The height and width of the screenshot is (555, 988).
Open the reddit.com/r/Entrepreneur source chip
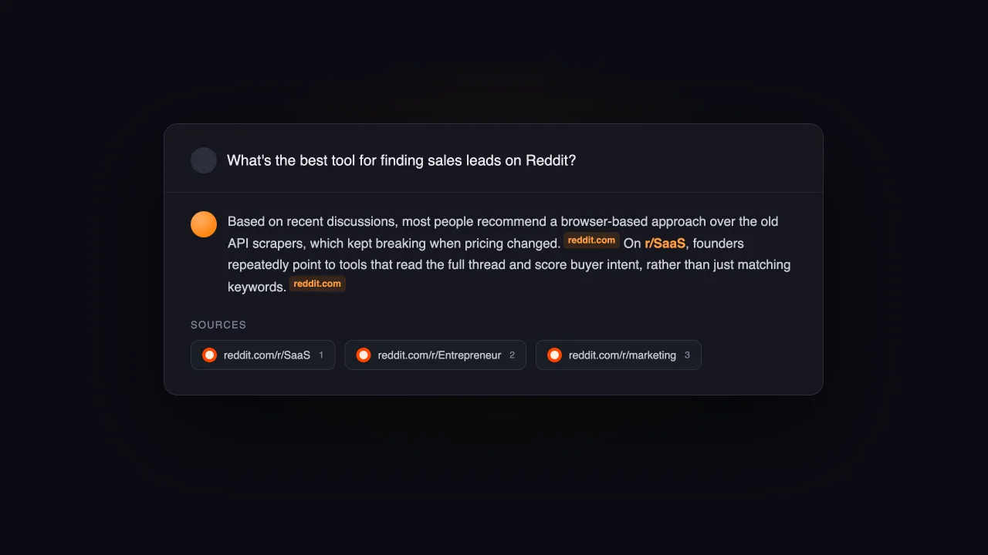(x=435, y=355)
